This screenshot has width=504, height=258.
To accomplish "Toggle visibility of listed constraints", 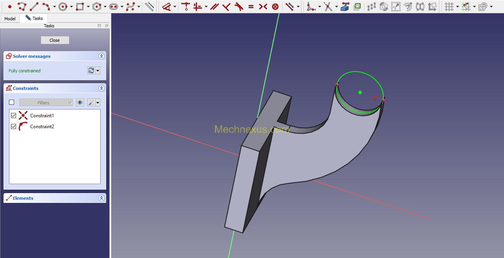I will coord(80,102).
